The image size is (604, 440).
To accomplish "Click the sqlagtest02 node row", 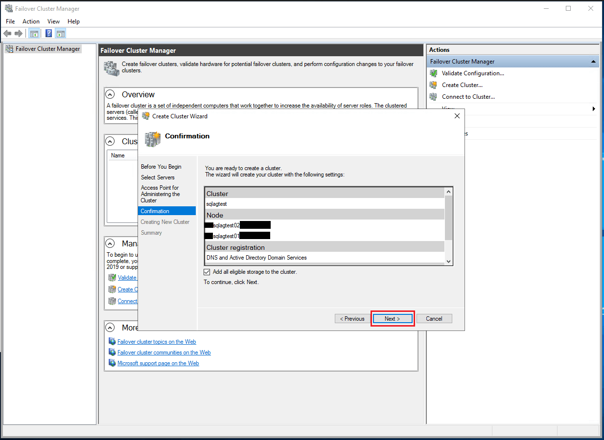I will click(x=325, y=225).
